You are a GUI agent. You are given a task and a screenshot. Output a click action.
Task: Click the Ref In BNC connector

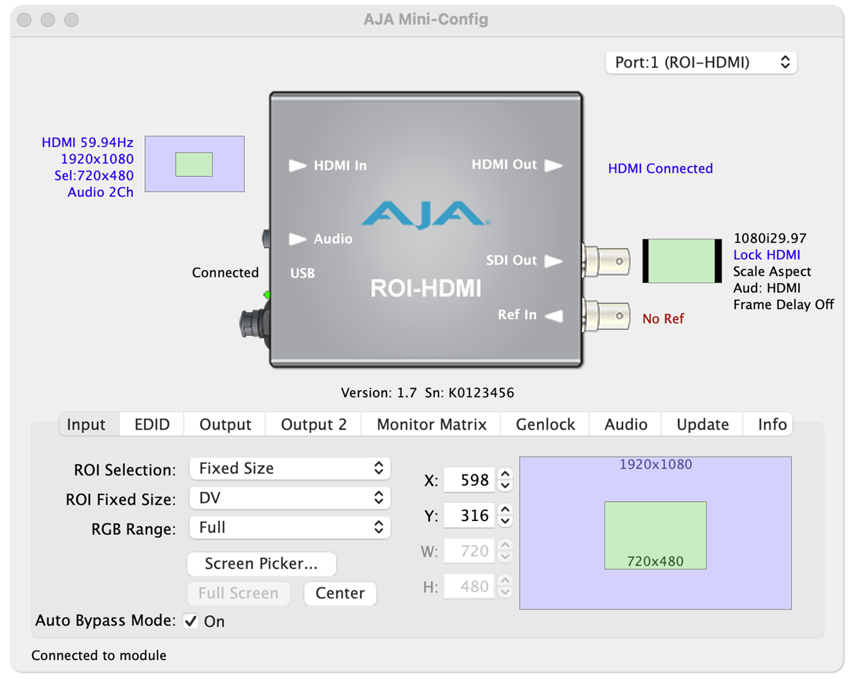point(606,316)
